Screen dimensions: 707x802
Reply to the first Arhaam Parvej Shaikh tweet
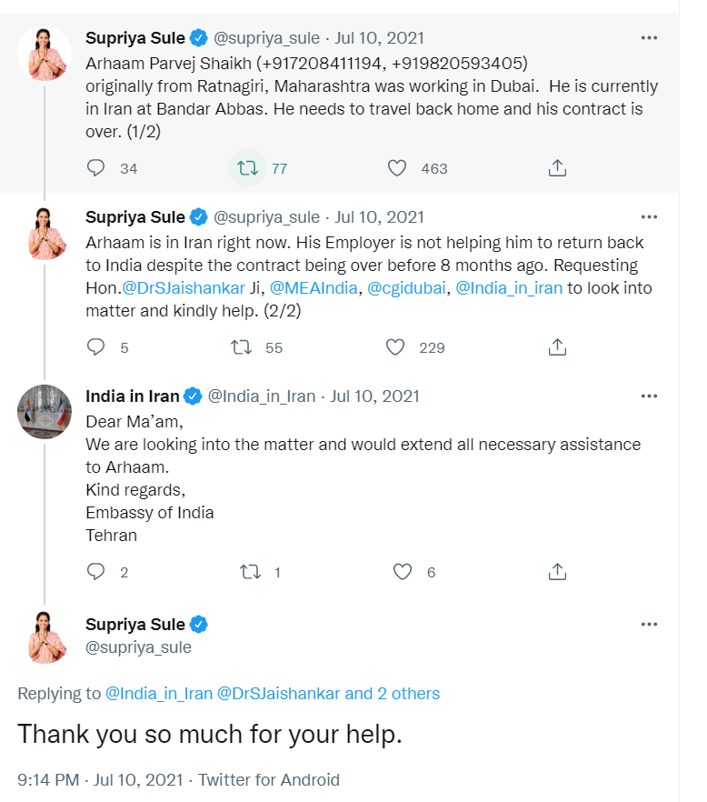[x=96, y=168]
